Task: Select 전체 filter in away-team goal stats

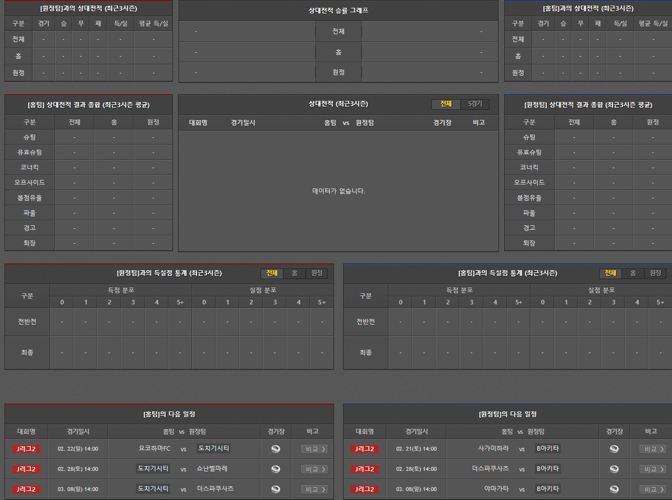Action: coord(610,273)
